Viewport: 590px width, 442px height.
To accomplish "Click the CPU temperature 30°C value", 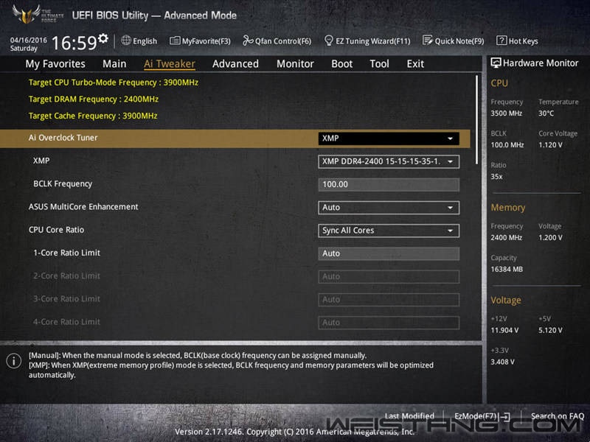I will pyautogui.click(x=546, y=113).
